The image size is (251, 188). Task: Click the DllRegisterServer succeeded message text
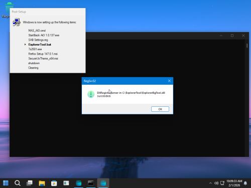pos(131,94)
